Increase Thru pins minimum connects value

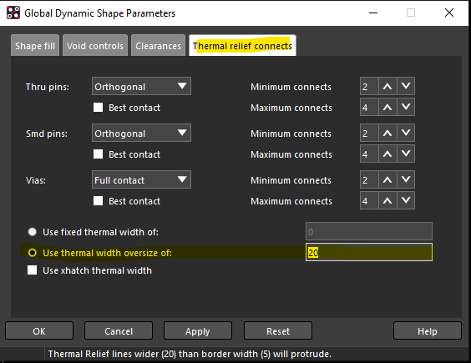[387, 87]
